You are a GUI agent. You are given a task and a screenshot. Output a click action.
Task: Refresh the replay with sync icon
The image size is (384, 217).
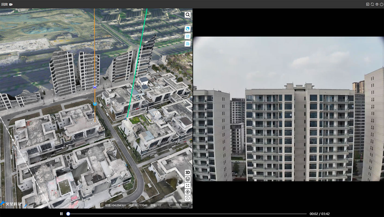pos(372,4)
